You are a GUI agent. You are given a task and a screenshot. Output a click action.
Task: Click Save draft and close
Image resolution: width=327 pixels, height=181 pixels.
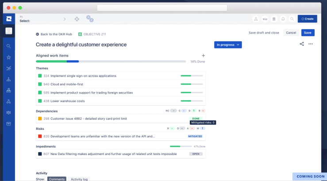(264, 33)
